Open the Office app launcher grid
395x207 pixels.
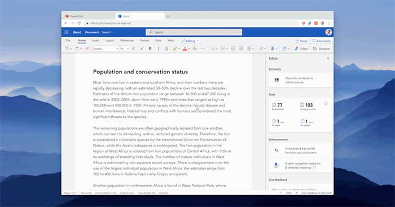coord(66,32)
